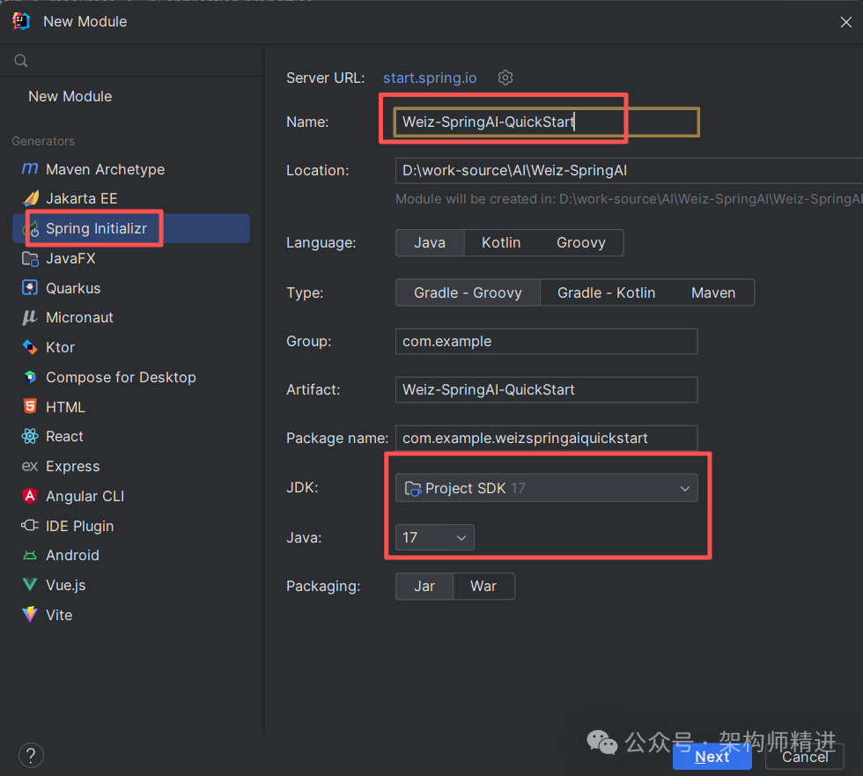This screenshot has width=863, height=776.
Task: Choose Maven build type
Action: coord(713,292)
